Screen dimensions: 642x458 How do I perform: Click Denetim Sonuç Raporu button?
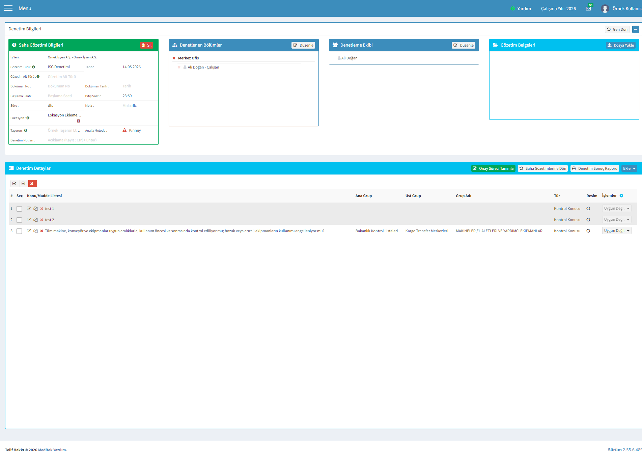click(595, 168)
